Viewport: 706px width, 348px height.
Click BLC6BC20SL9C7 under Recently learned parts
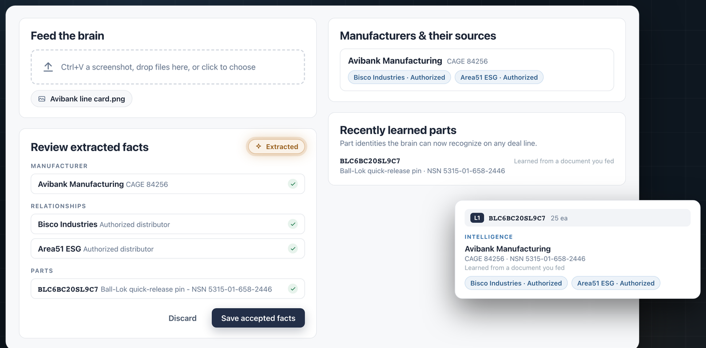tap(370, 161)
